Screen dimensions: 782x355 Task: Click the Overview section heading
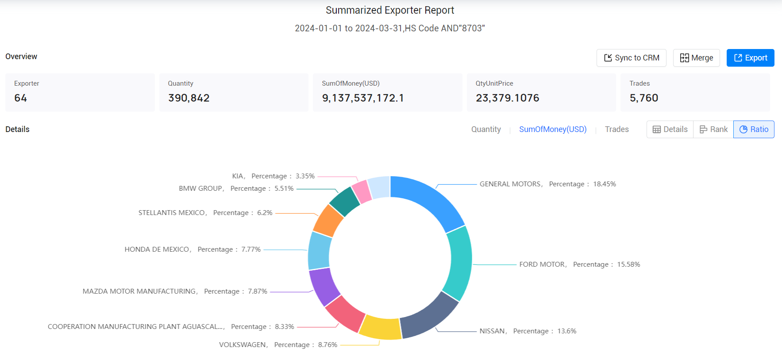(x=21, y=57)
